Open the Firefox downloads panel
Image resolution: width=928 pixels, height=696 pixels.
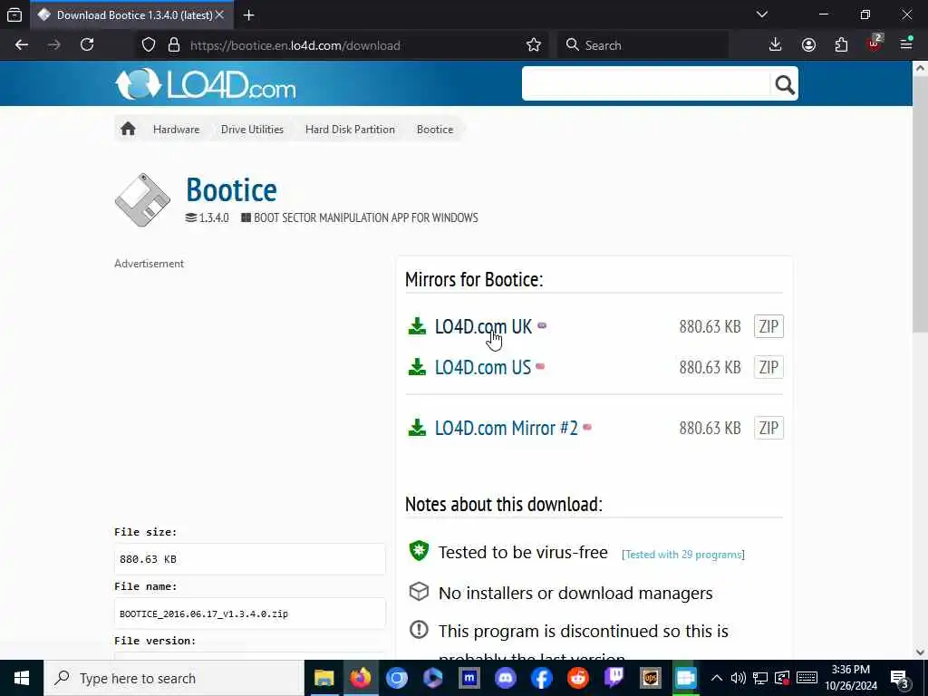(776, 45)
